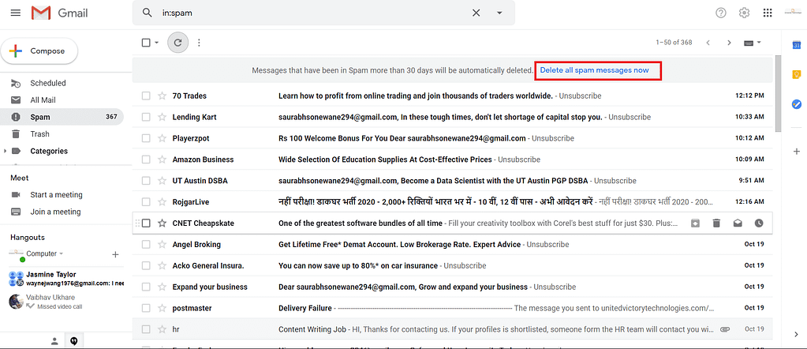Viewport: 807px width, 349px height.
Task: Open the Content Writing Job email
Action: pos(452,329)
